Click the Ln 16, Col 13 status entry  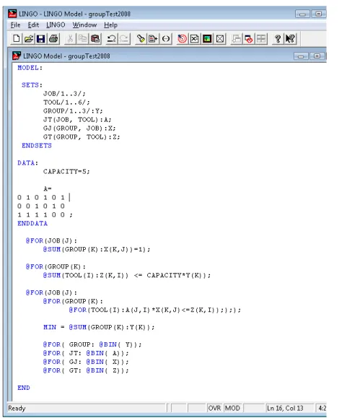(285, 408)
